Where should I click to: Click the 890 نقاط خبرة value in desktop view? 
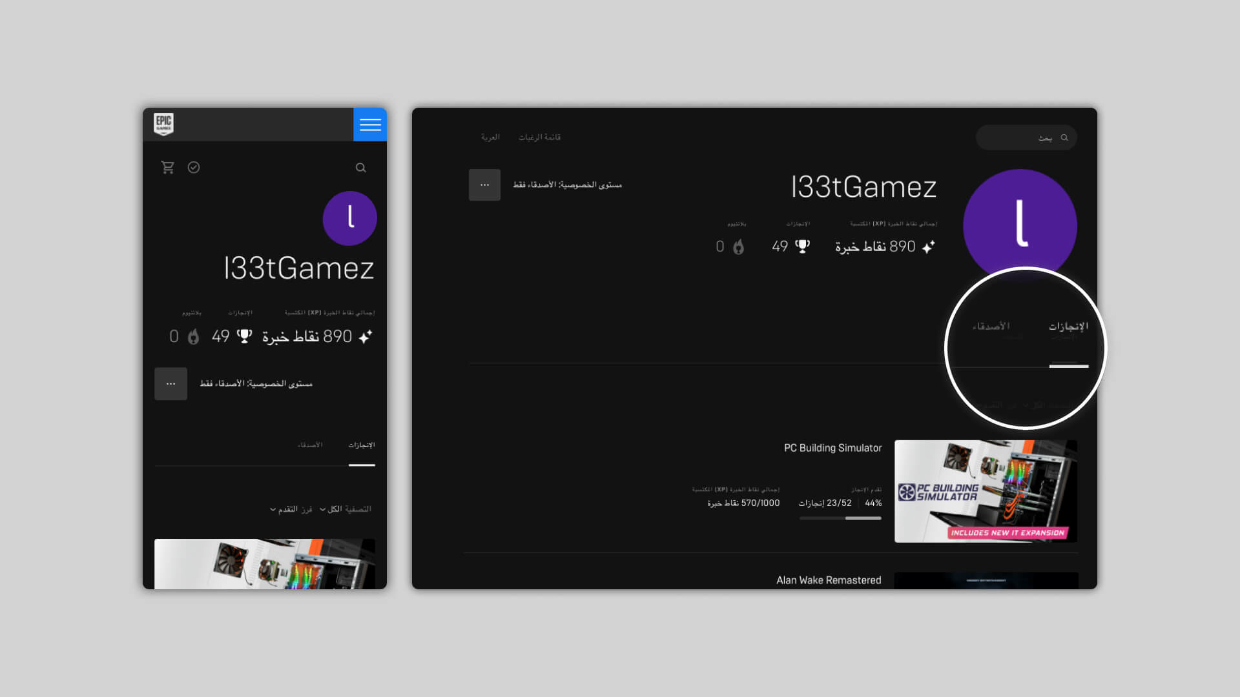point(875,247)
